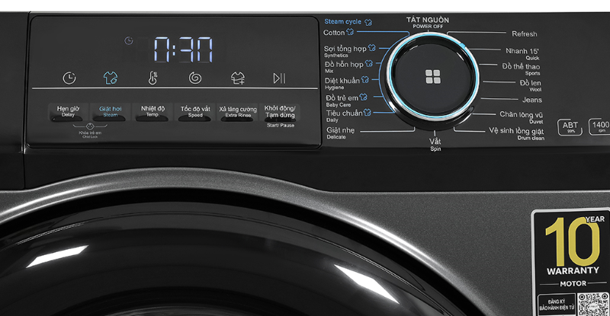
Task: Tap the extra rinse shirt-with-plus icon
Action: click(238, 78)
